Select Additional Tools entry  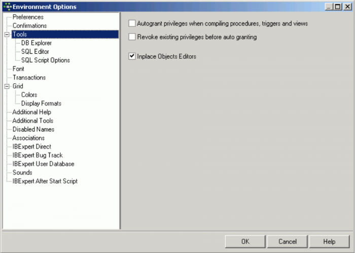pos(33,121)
